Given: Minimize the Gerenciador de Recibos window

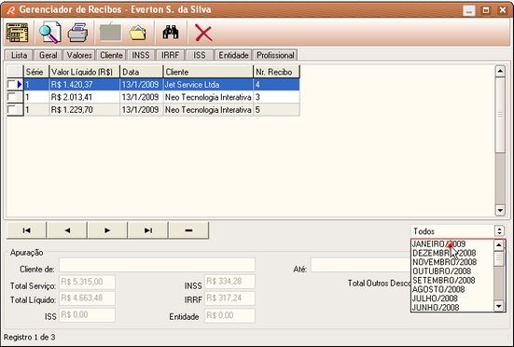Looking at the screenshot, I should tap(469, 11).
